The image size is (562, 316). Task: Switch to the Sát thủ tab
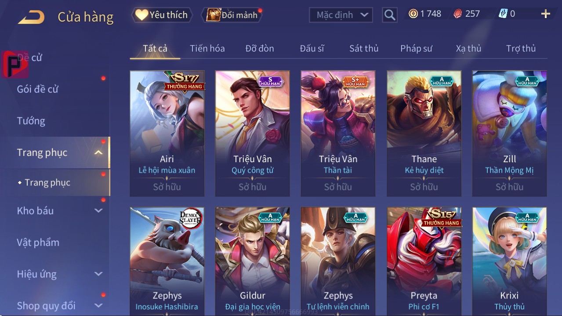point(364,48)
